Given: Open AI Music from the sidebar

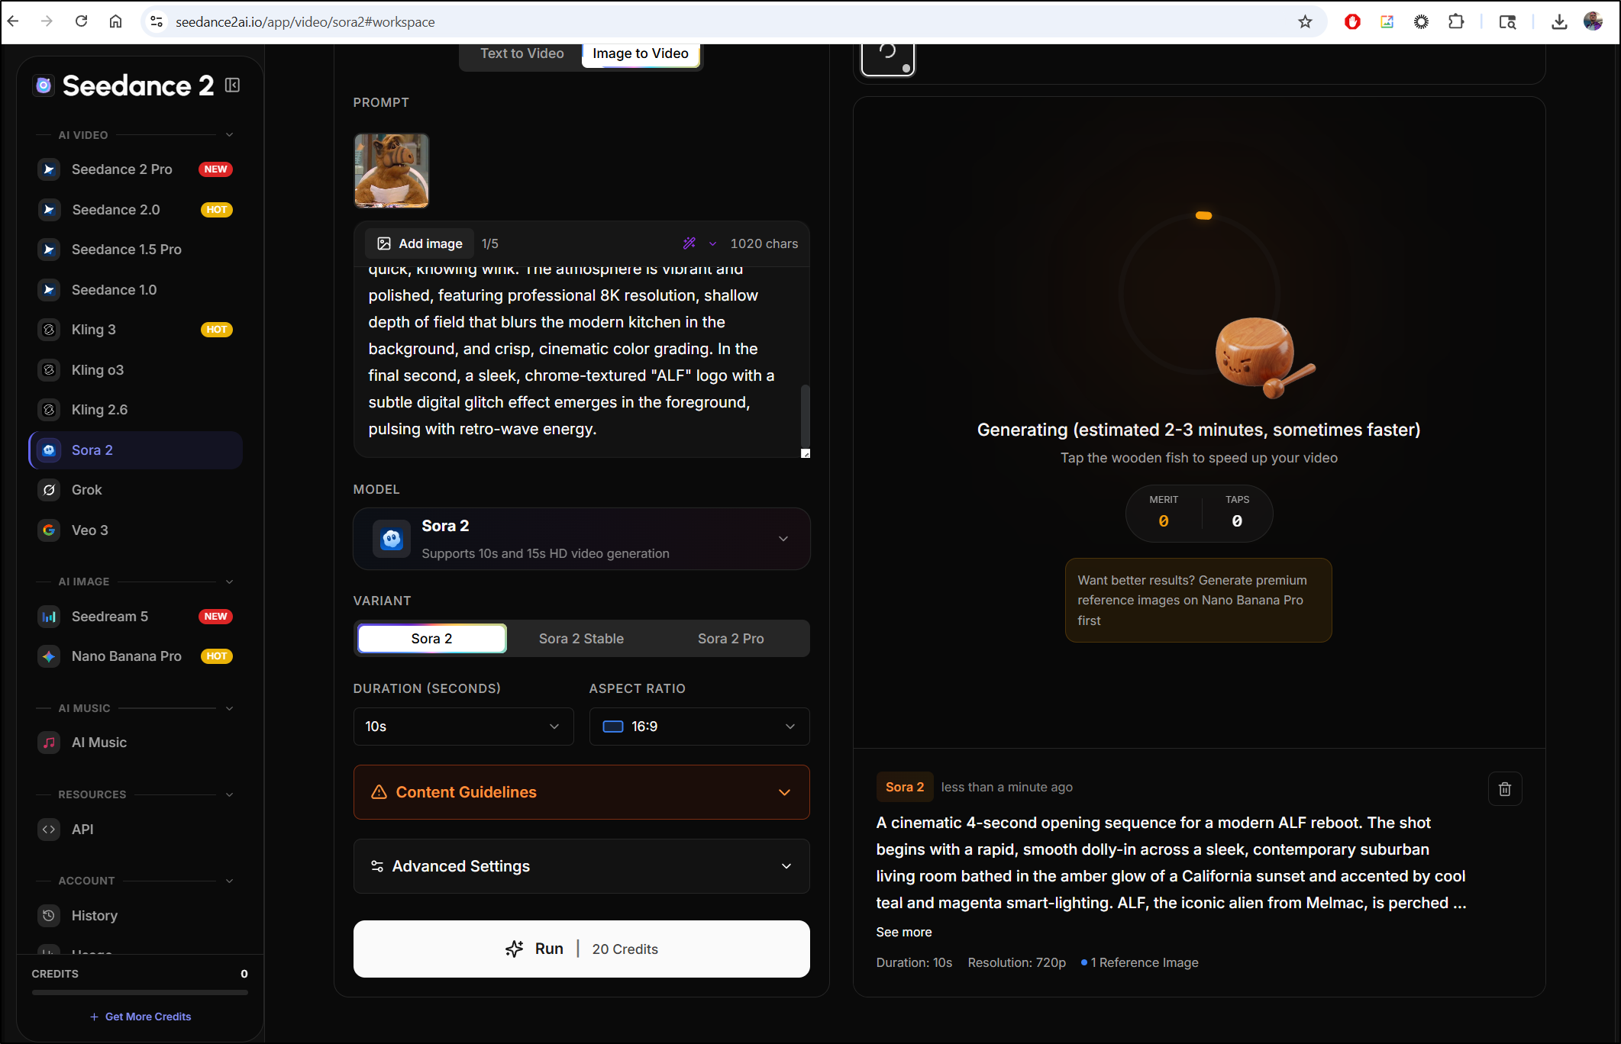Looking at the screenshot, I should coord(99,742).
